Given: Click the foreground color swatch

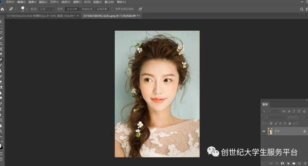Looking at the screenshot, I should (x=1, y=147).
